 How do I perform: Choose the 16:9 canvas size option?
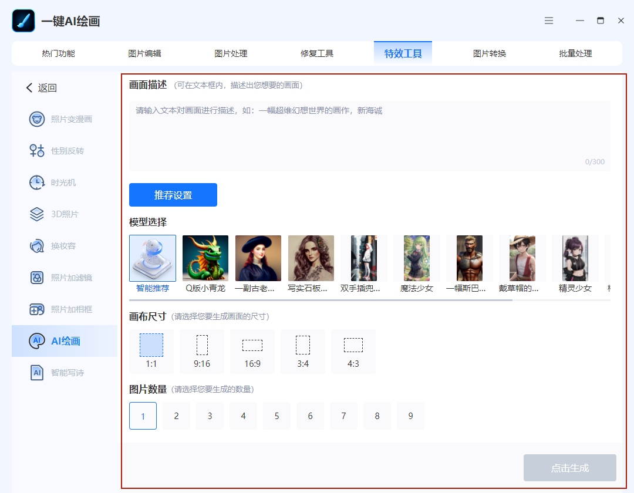pyautogui.click(x=252, y=351)
